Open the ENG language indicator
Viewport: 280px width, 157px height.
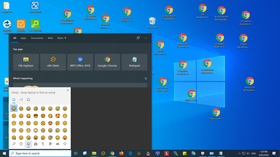pos(253,153)
